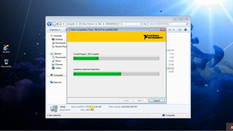Click Date created value 4/6/2018 1:00 PM
This screenshot has height=131, width=233.
[129, 107]
